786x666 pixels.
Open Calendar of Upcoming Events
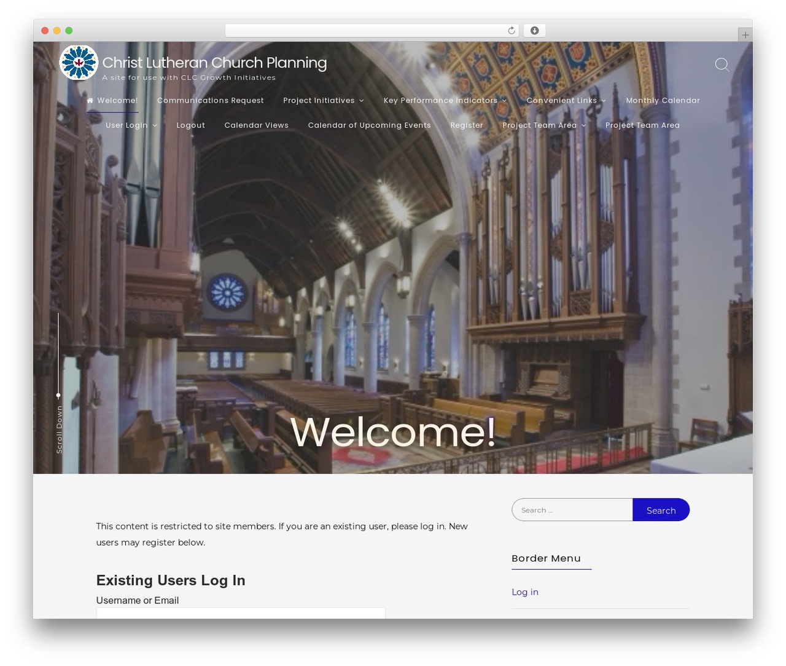pos(369,125)
